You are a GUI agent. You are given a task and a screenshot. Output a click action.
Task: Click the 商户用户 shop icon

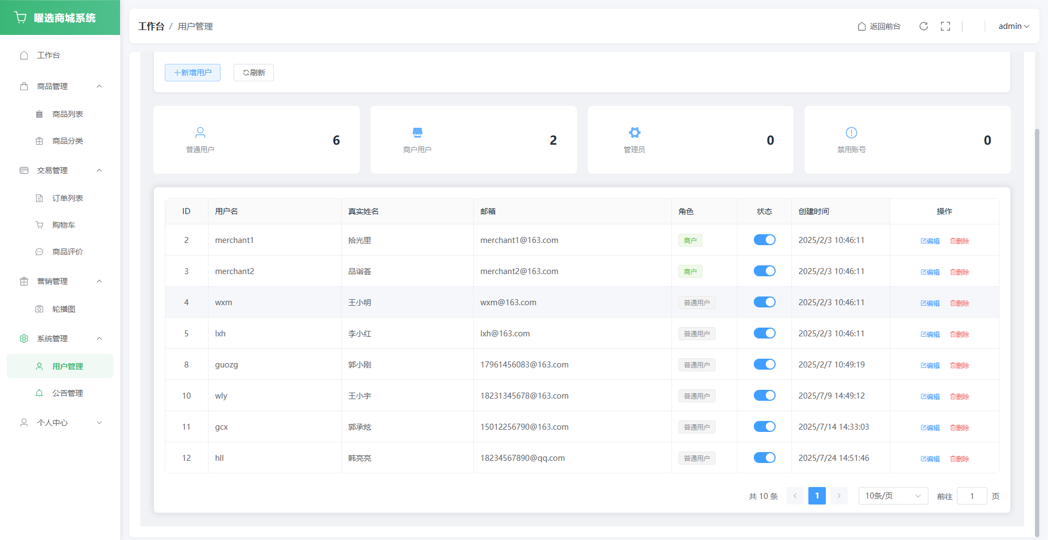418,133
